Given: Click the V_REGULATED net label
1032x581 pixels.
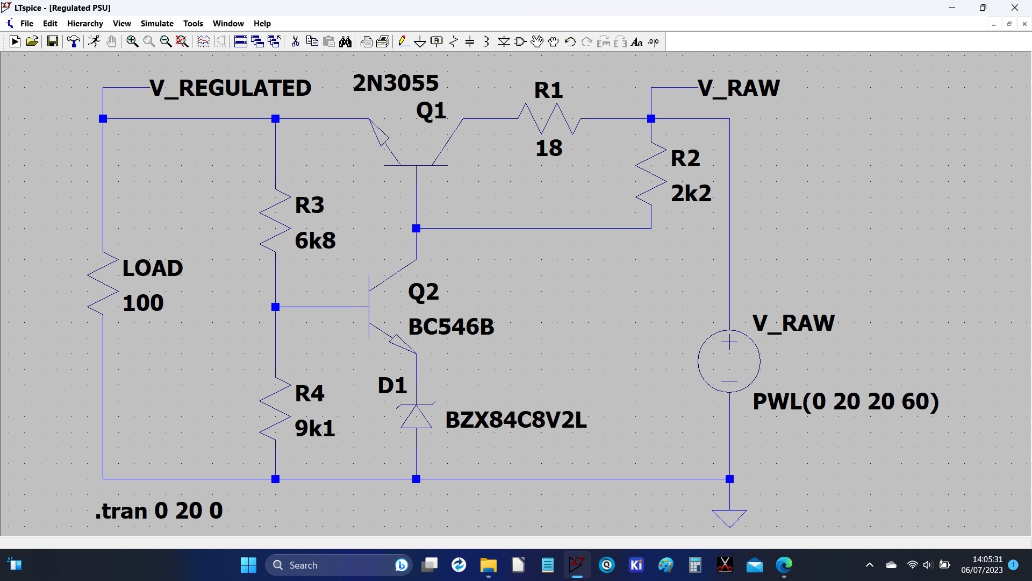Looking at the screenshot, I should click(231, 88).
